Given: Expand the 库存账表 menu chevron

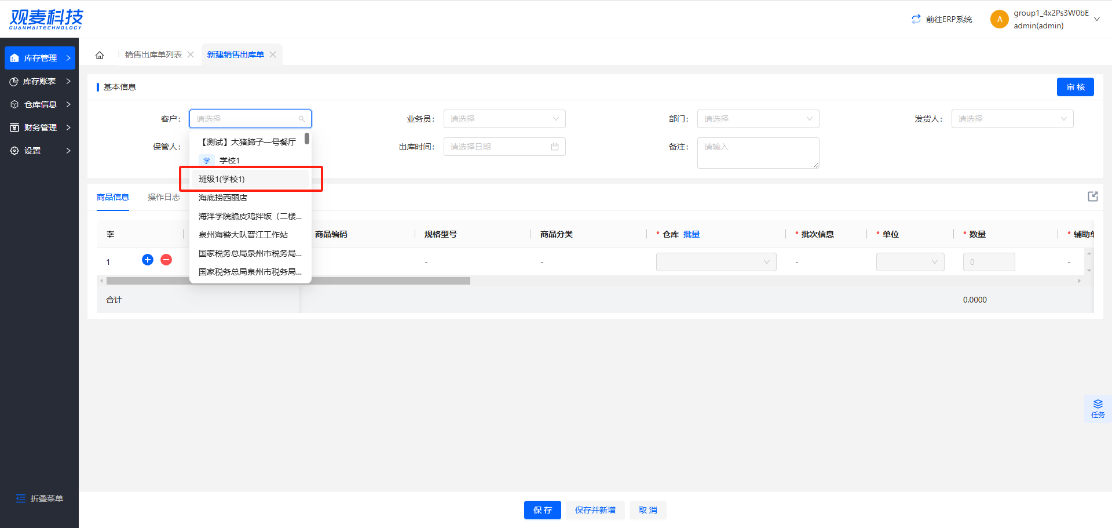Looking at the screenshot, I should coord(68,81).
